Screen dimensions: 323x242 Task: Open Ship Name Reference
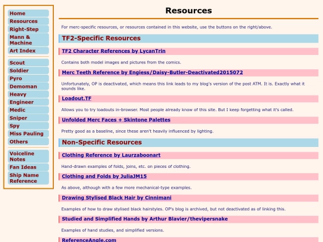coord(29,178)
